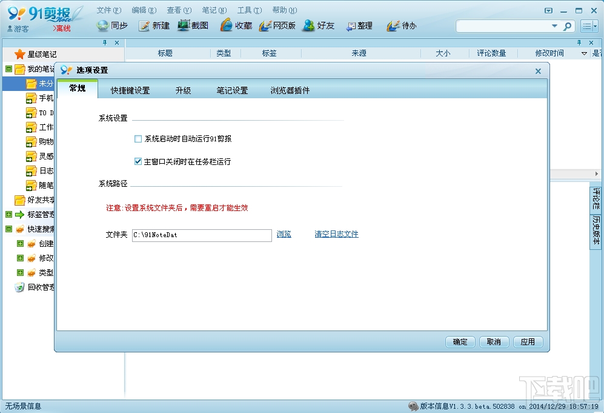
Task: Select the TO DO notebook folder
Action: tap(39, 113)
